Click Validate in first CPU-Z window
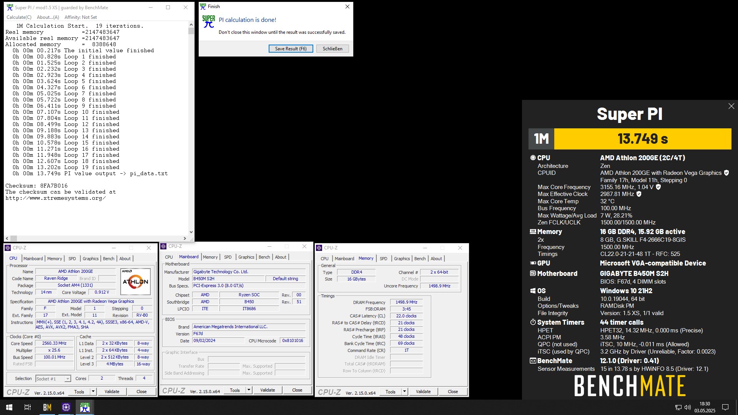This screenshot has height=415, width=738. click(112, 392)
